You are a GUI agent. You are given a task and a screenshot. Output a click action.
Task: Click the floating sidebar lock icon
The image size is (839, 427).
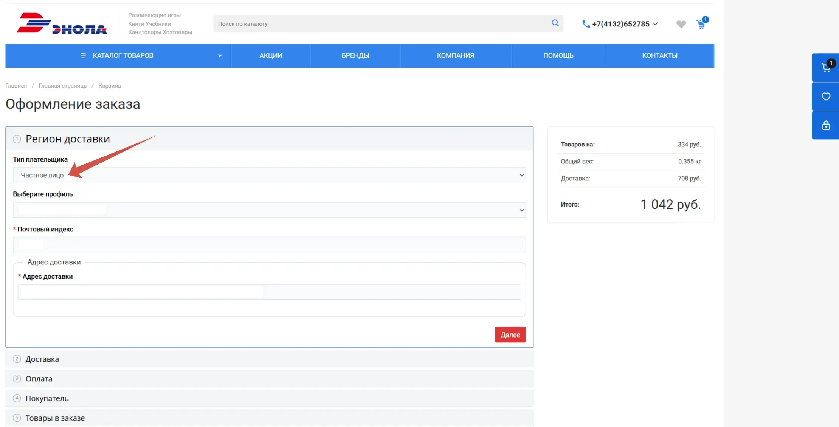(x=825, y=125)
